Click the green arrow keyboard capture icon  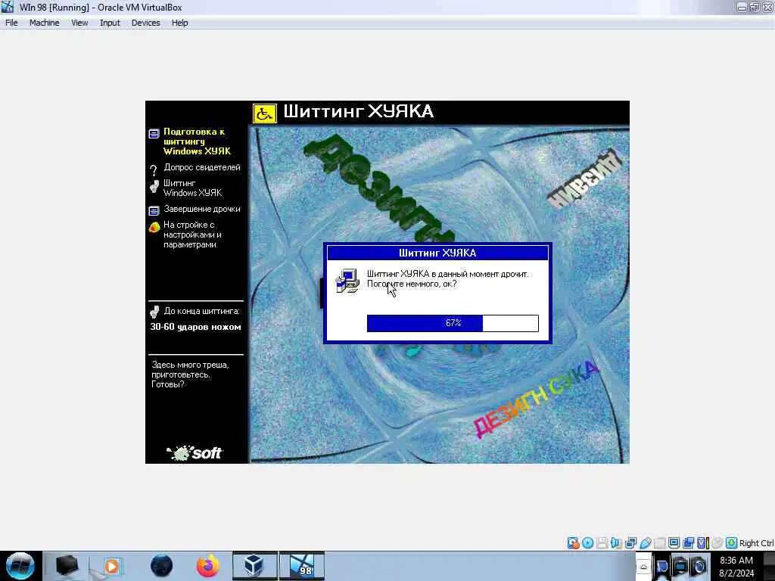coord(732,543)
